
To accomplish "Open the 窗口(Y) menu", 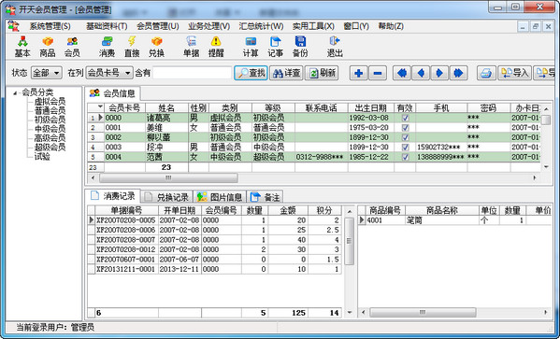I will pyautogui.click(x=356, y=26).
